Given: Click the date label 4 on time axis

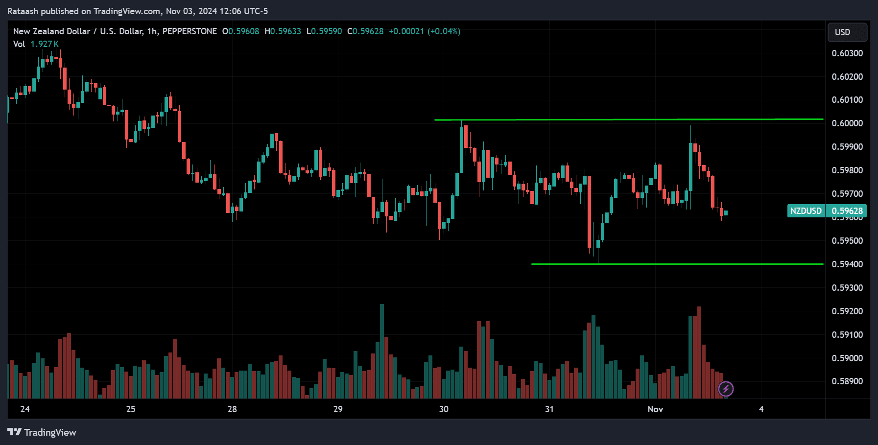Looking at the screenshot, I should 761,409.
